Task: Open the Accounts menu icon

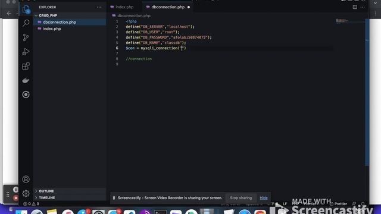Action: tap(26, 179)
